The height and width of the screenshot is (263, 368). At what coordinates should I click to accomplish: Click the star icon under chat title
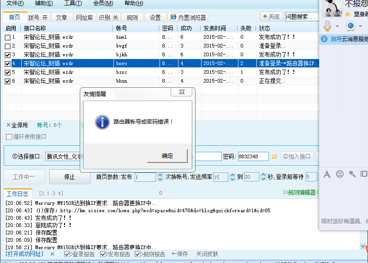click(348, 14)
